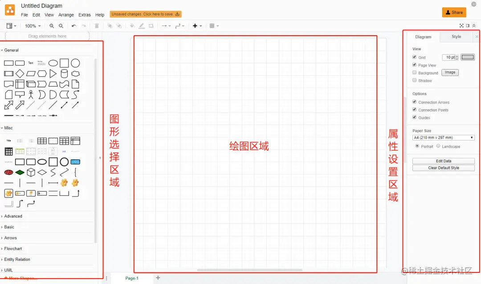Select the ellipse shape in the shapes panel
Image resolution: width=481 pixels, height=284 pixels.
(53, 62)
